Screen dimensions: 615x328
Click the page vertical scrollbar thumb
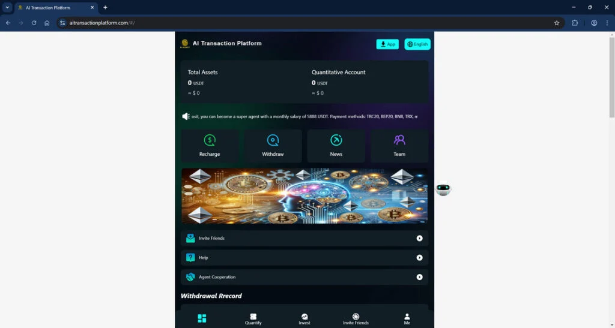612,77
